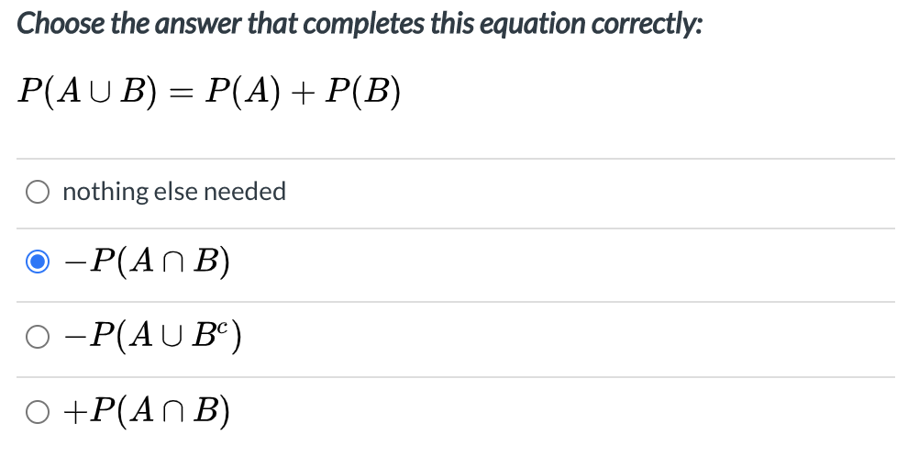This screenshot has height=468, width=919.
Task: Click the minus sign in second option
Action: coord(74,264)
